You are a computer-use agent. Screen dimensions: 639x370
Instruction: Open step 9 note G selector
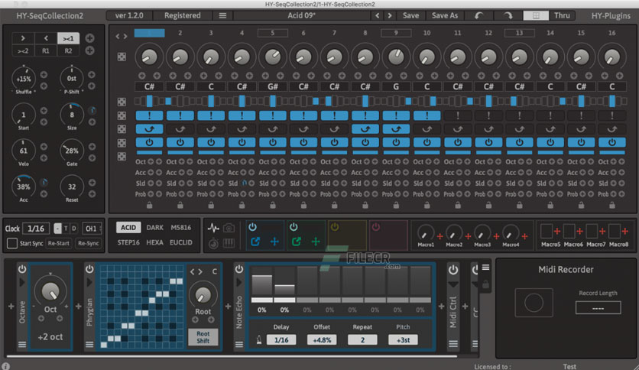[x=396, y=86]
